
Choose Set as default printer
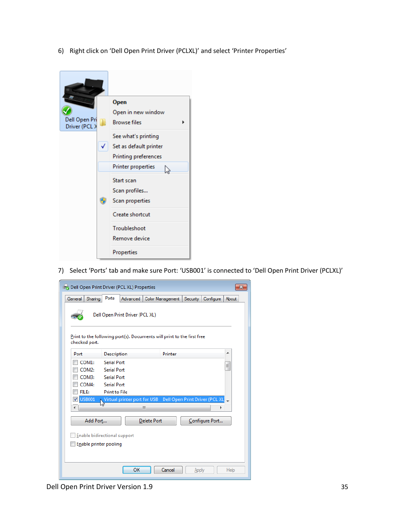click(137, 146)
